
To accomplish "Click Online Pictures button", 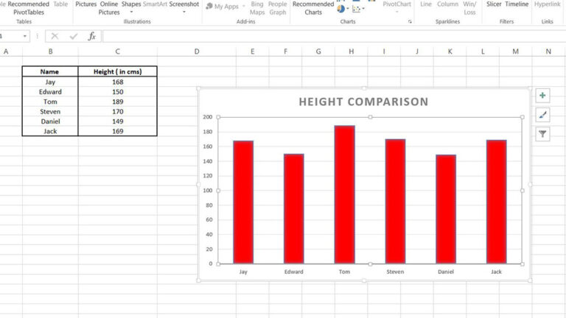I will 109,8.
